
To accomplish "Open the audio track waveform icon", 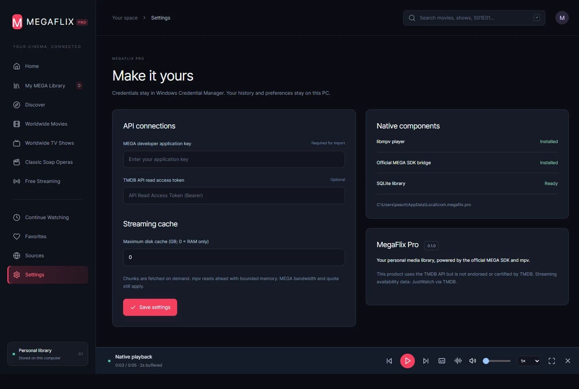I will tap(458, 361).
